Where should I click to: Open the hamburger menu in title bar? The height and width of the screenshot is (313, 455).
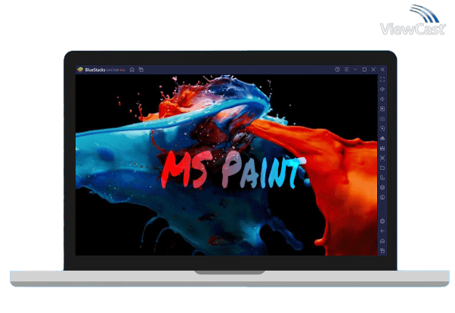point(346,70)
